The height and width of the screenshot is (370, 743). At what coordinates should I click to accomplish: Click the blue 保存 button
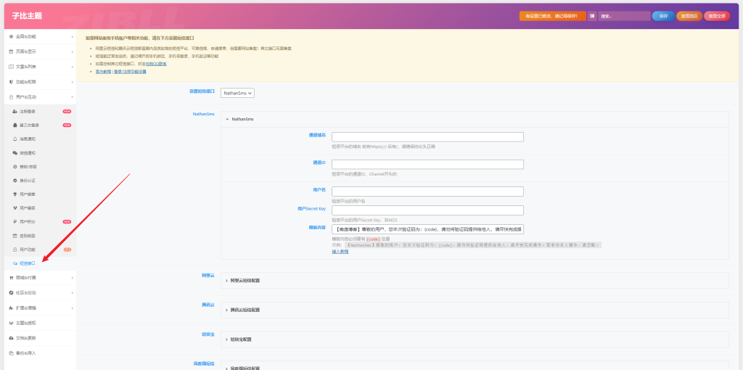[663, 16]
